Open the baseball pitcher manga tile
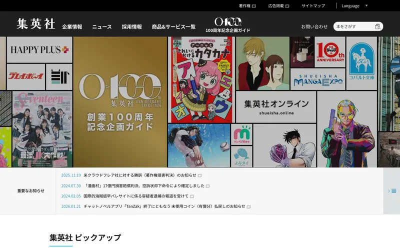Viewport: 400px width, 250px height. pyautogui.click(x=199, y=145)
